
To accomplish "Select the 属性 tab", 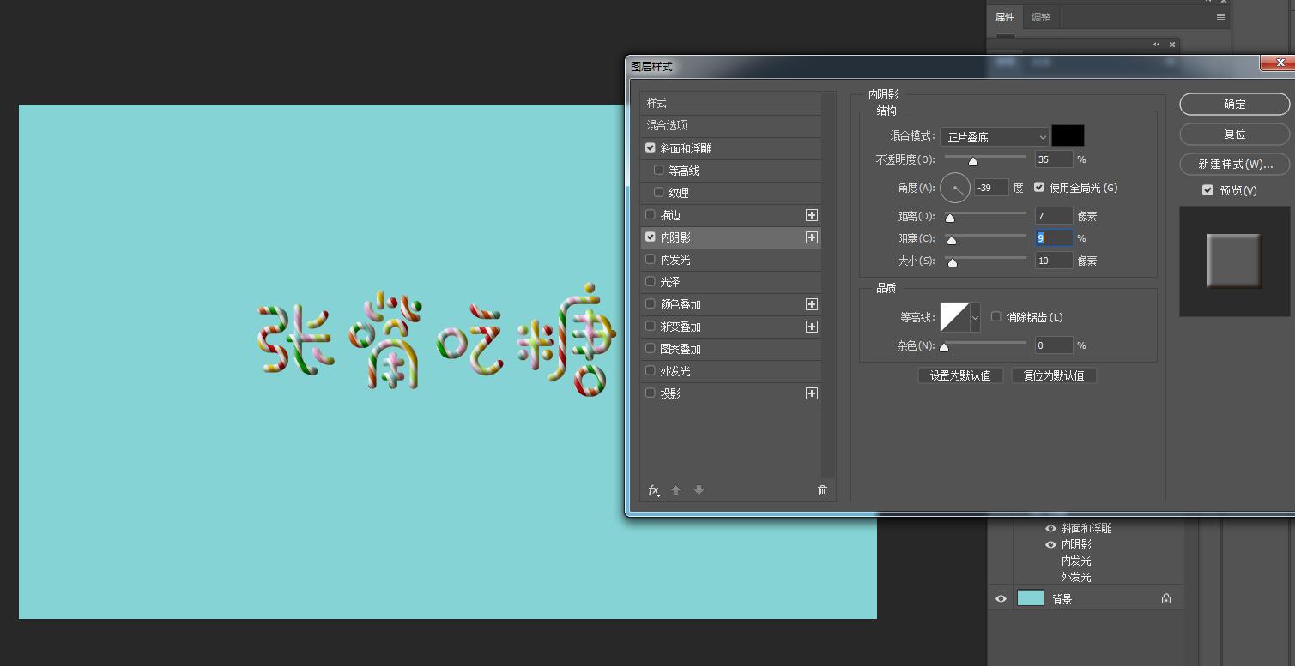I will pos(1004,16).
